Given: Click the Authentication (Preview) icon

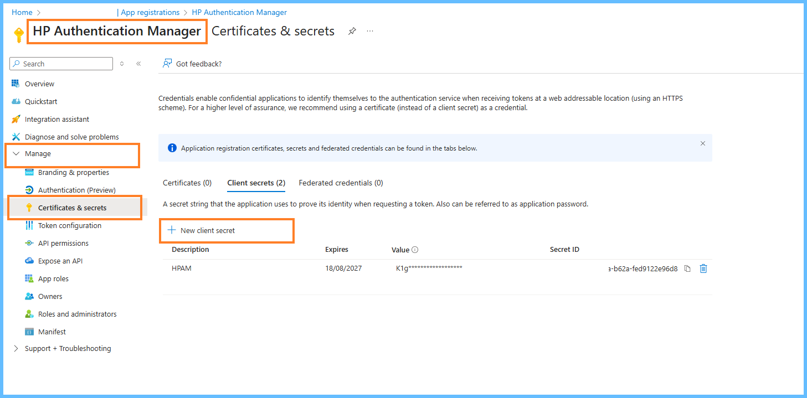Looking at the screenshot, I should [x=29, y=190].
